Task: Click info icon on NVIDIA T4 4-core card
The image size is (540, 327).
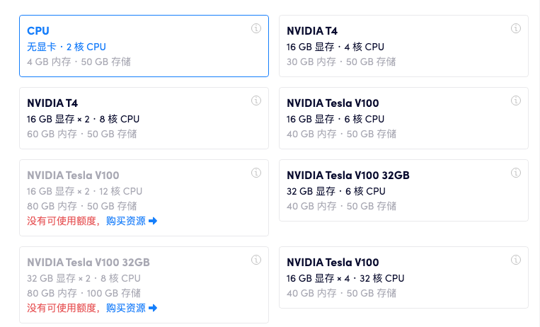Action: tap(516, 28)
